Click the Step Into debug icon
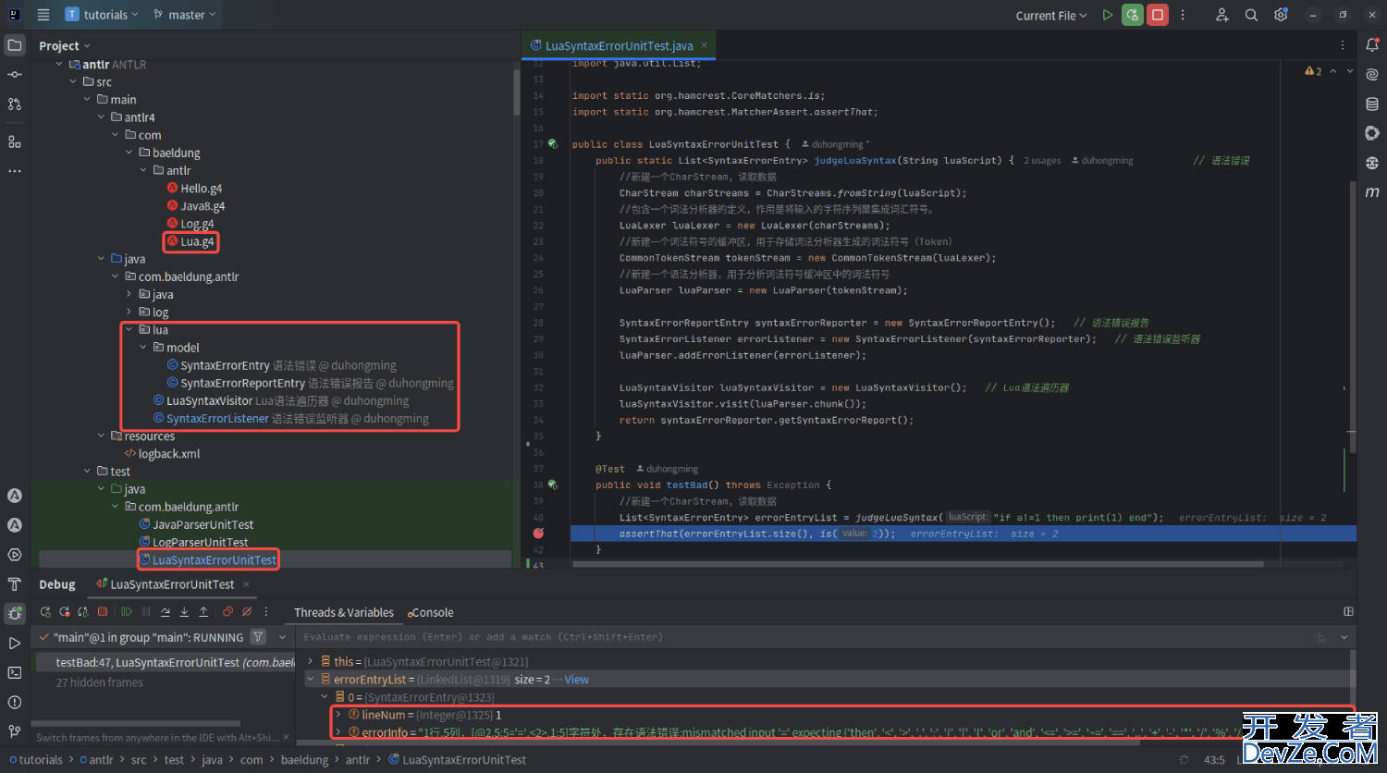Screen dimensions: 1387x773 tap(184, 612)
